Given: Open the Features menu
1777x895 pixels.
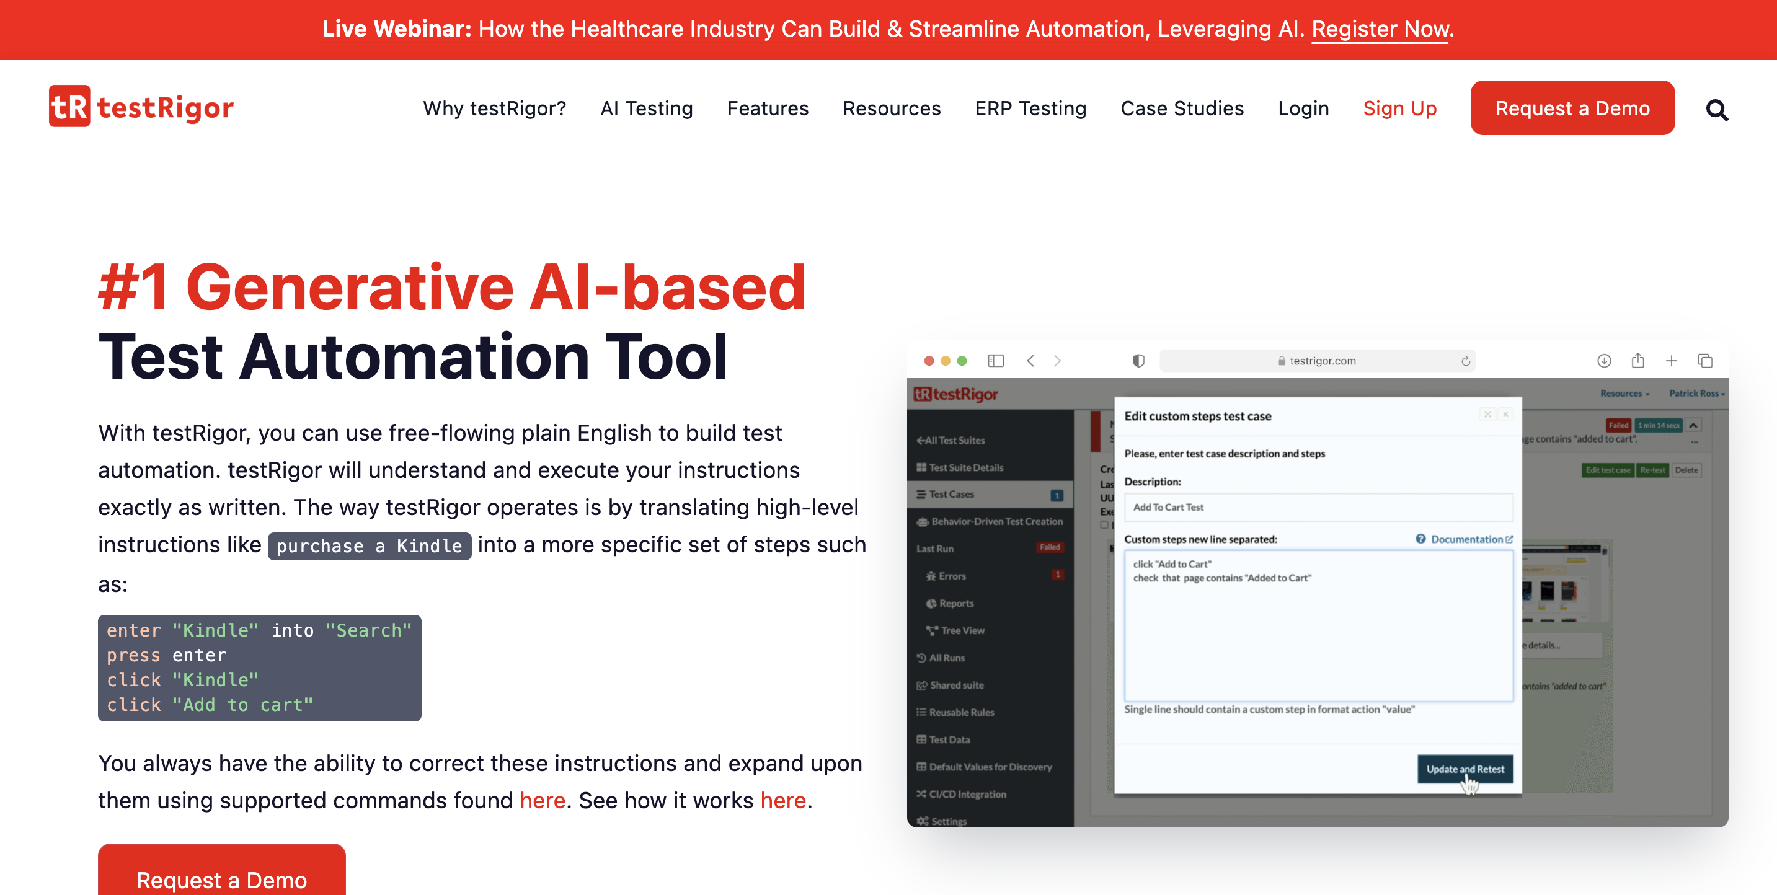Looking at the screenshot, I should (767, 108).
